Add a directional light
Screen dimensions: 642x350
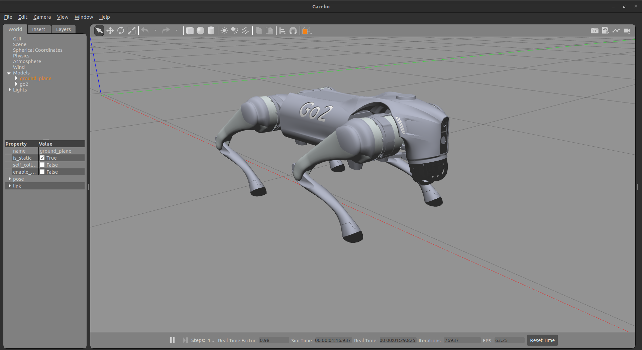tap(245, 31)
